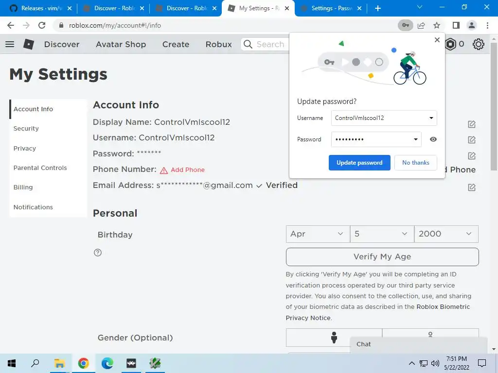Open a new tab with plus icon

[377, 8]
